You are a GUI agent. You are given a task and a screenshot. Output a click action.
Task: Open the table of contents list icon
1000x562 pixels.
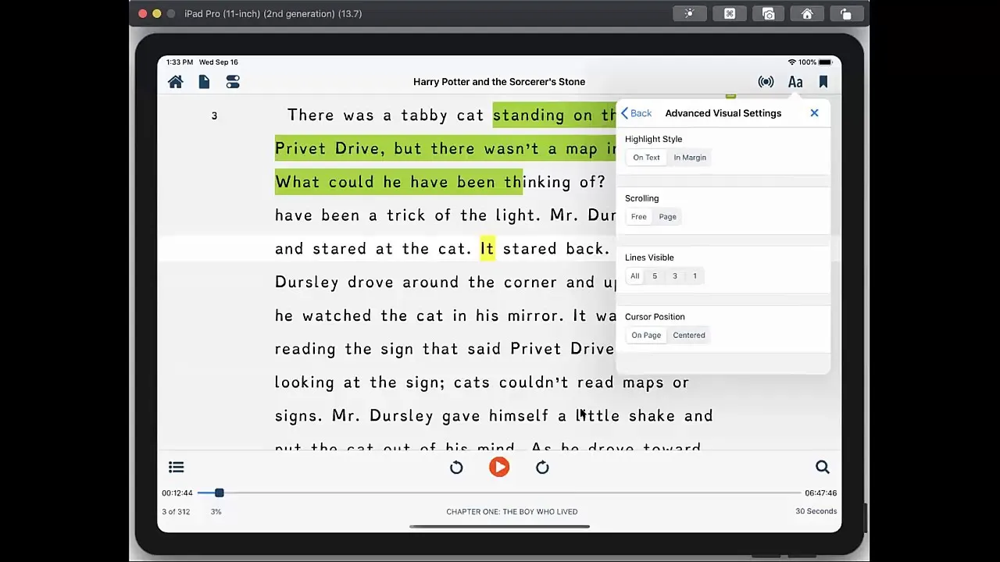pyautogui.click(x=176, y=468)
